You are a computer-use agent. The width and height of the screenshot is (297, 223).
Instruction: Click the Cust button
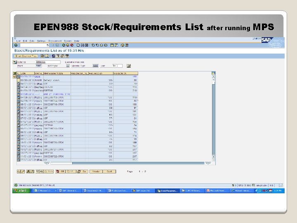click(x=109, y=171)
